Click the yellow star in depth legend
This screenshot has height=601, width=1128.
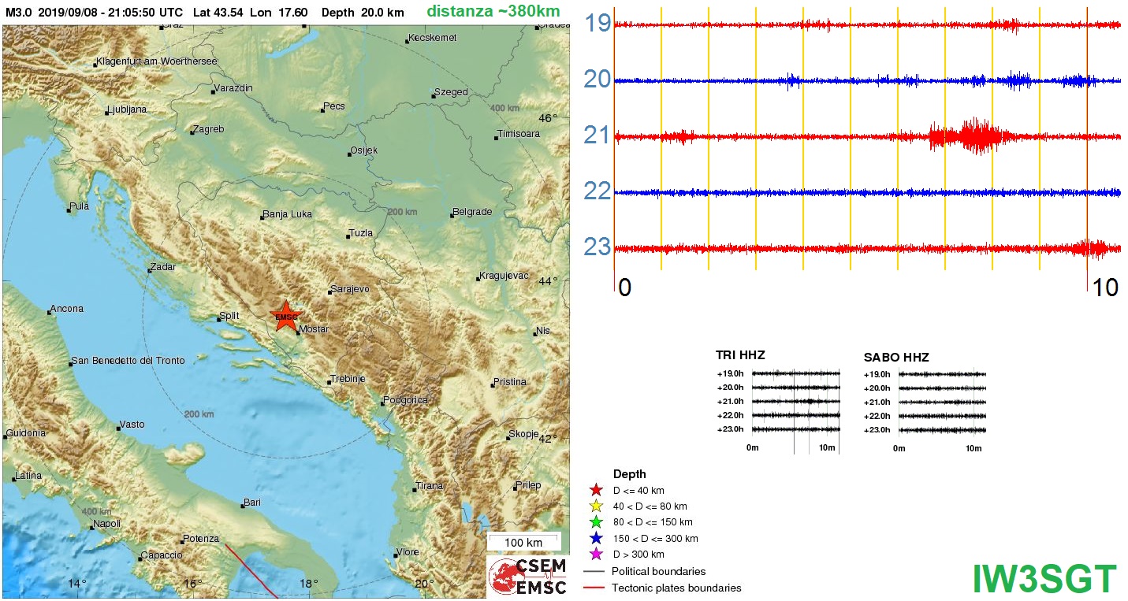pyautogui.click(x=596, y=506)
